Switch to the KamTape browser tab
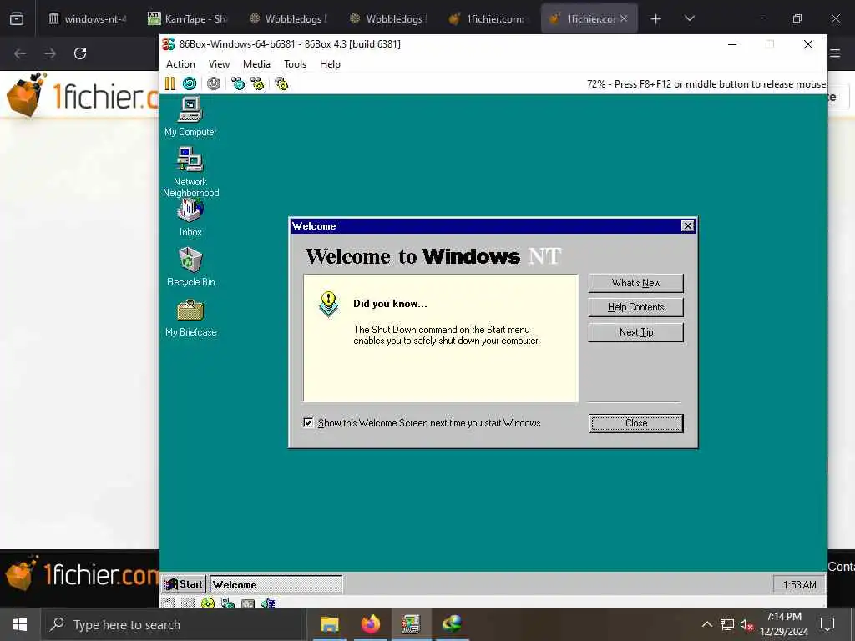Screen dimensions: 855x641 click(188, 18)
